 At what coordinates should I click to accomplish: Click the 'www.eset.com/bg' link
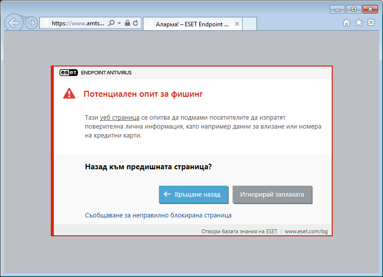306,231
